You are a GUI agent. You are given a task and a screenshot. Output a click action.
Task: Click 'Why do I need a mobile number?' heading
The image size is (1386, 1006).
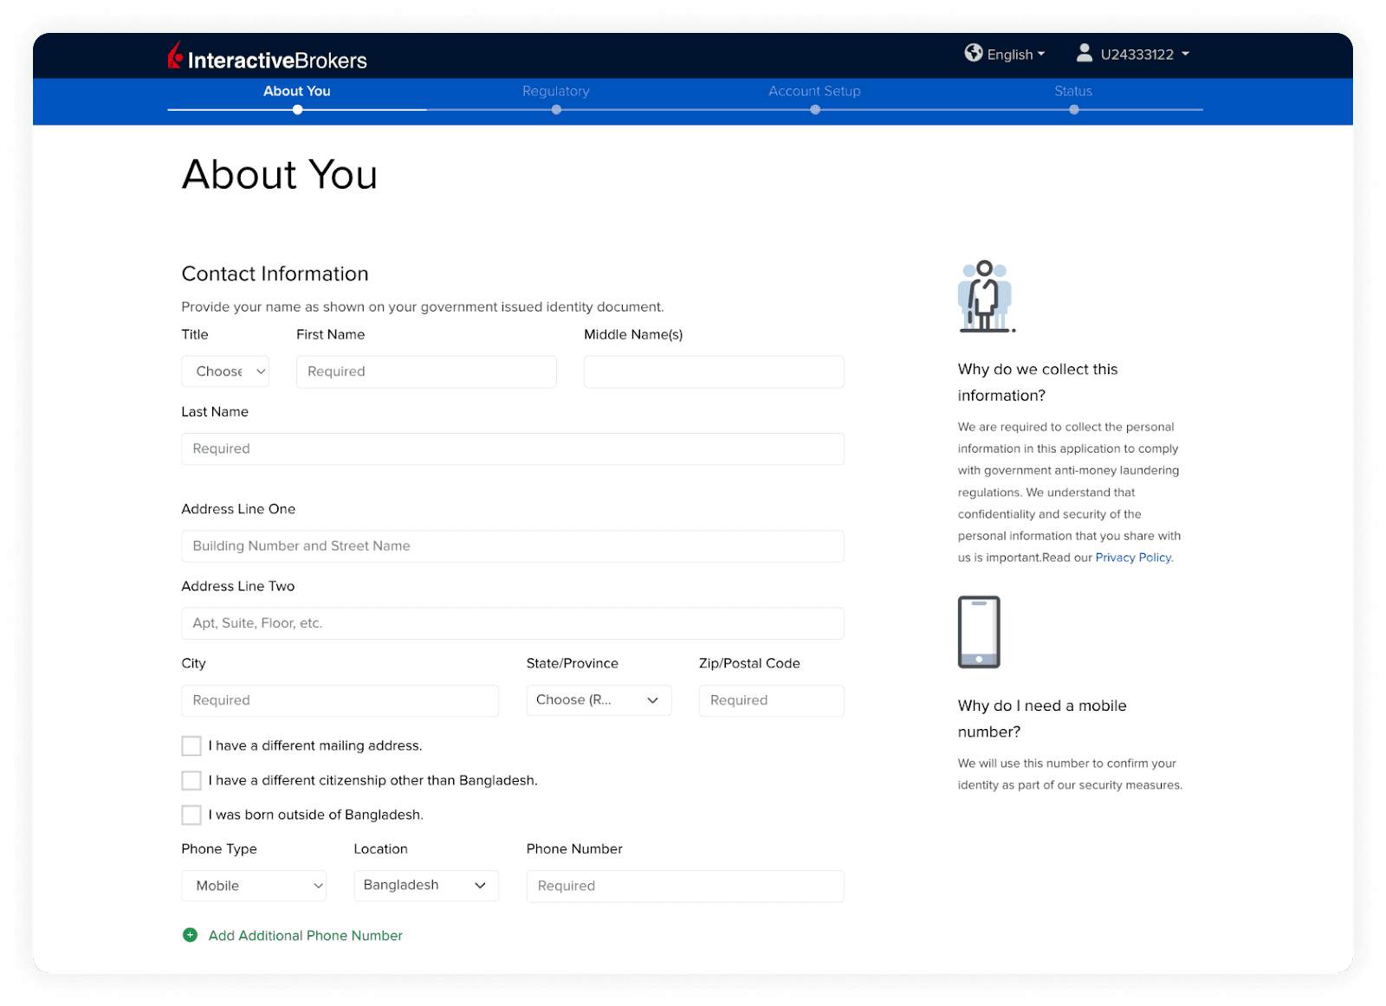point(1042,719)
